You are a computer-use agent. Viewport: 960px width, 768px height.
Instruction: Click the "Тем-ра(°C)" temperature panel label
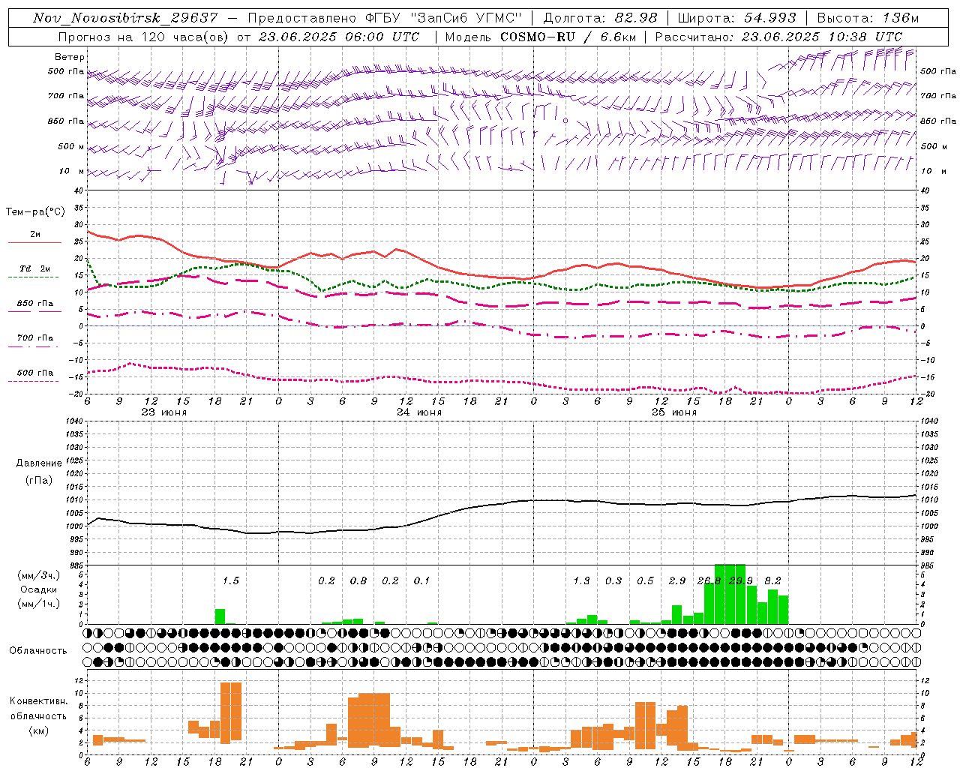point(35,212)
